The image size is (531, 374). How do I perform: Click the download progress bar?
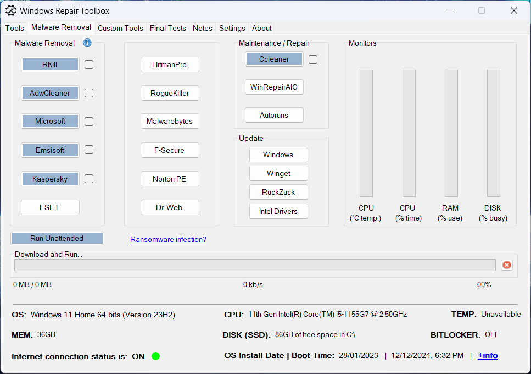[x=255, y=265]
